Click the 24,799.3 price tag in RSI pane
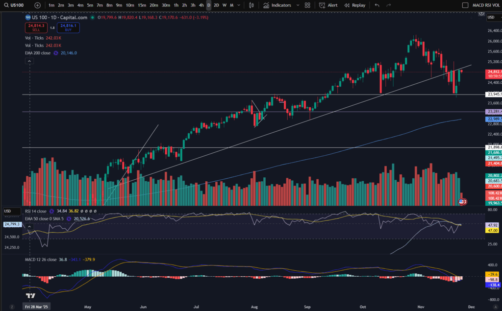 click(x=12, y=224)
